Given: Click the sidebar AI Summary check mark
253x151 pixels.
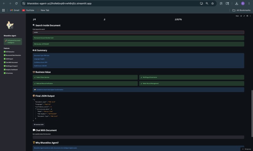Looking at the screenshot, I should [4, 73].
